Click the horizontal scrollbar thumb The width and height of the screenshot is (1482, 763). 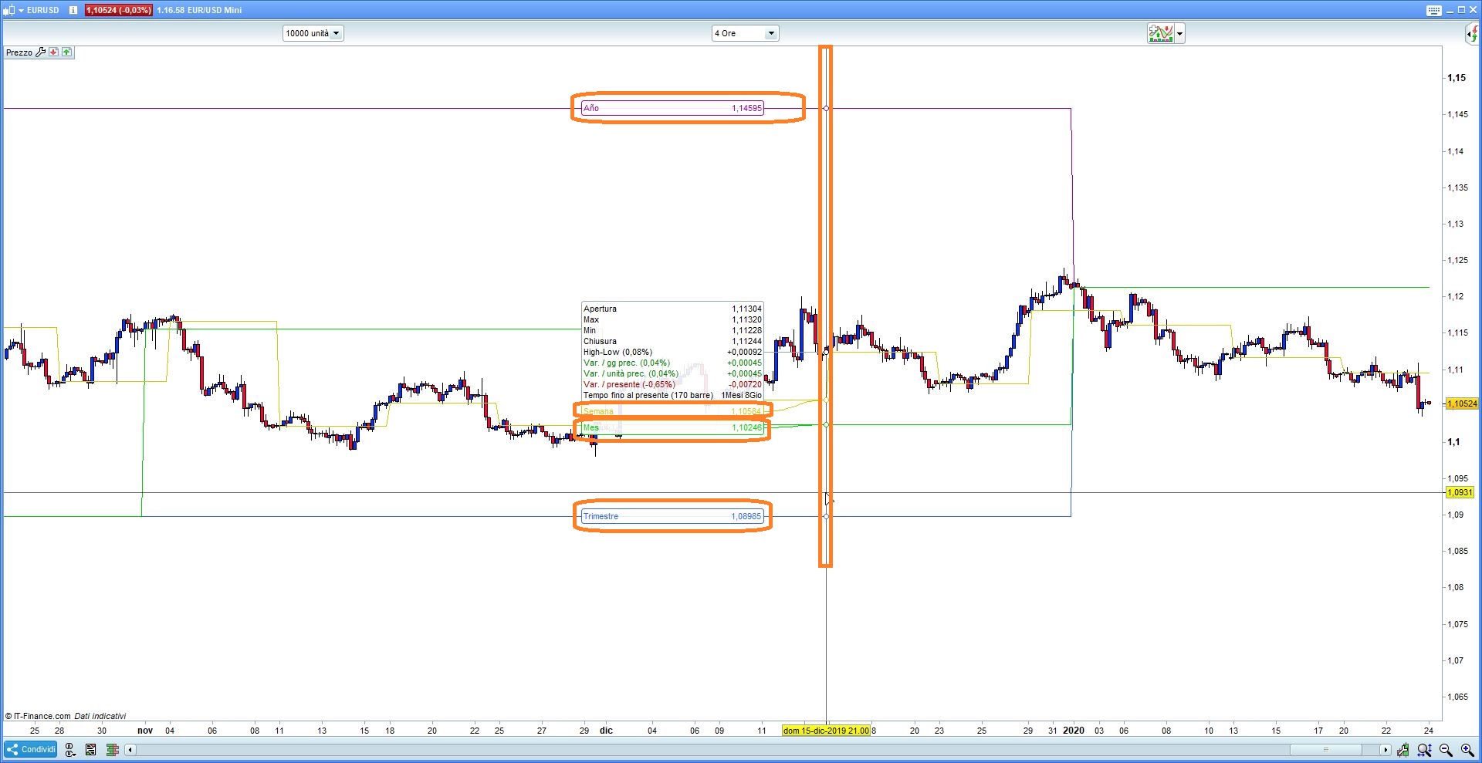click(1325, 750)
